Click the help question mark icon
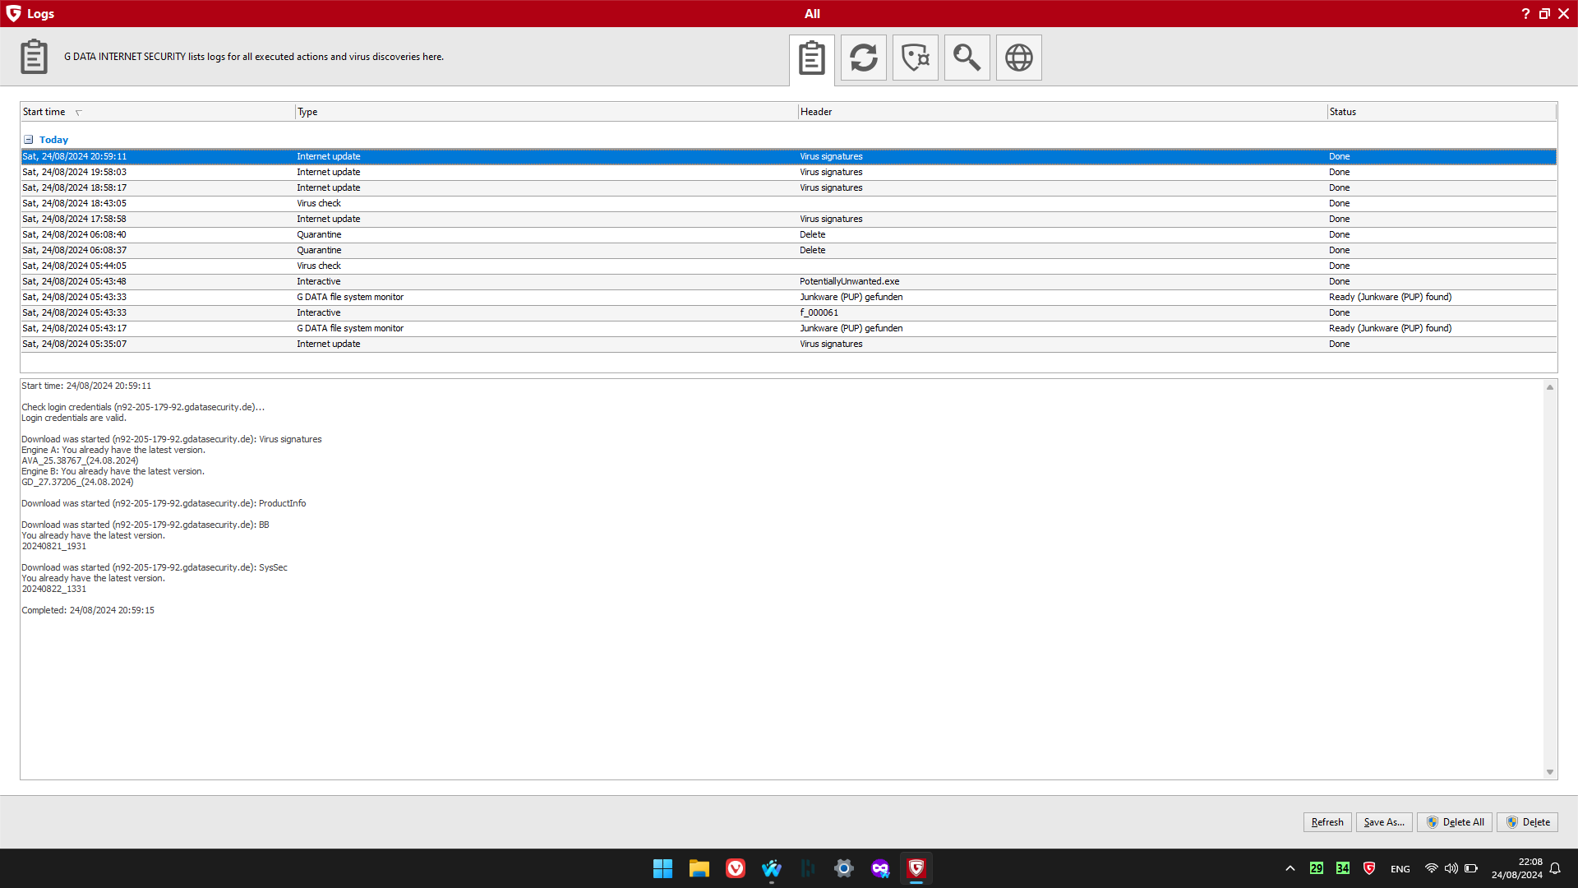The height and width of the screenshot is (888, 1578). pyautogui.click(x=1525, y=13)
